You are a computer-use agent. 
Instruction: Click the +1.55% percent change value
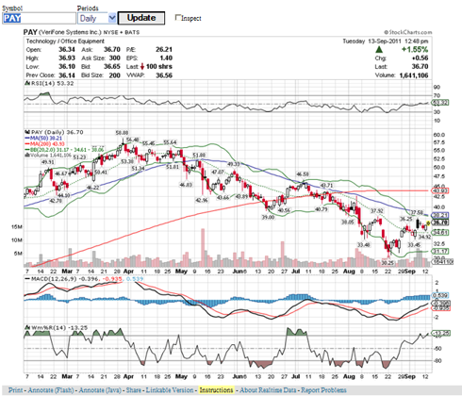[415, 49]
